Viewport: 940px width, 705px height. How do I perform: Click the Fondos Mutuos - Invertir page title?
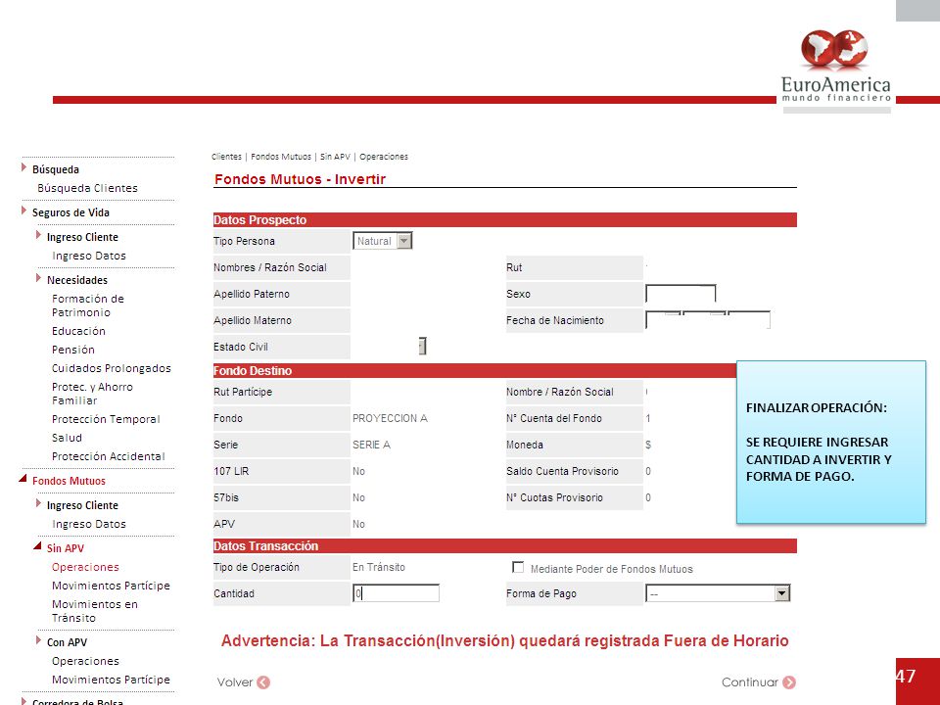300,179
